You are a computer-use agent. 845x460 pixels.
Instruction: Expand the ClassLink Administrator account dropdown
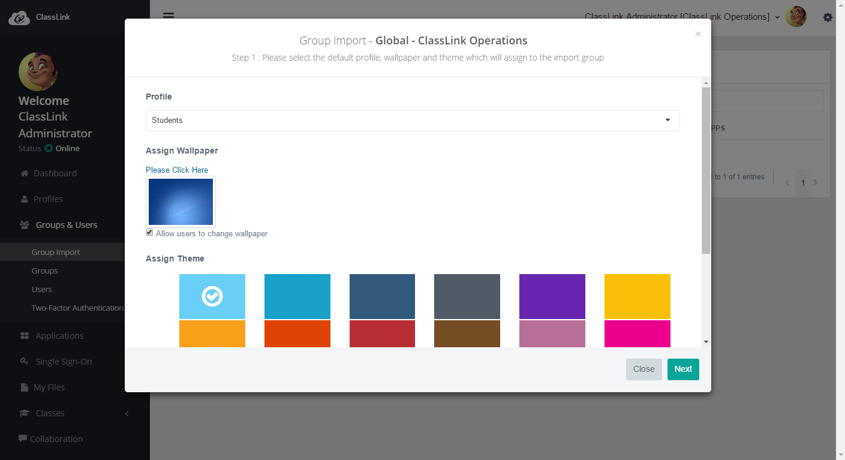click(x=682, y=17)
